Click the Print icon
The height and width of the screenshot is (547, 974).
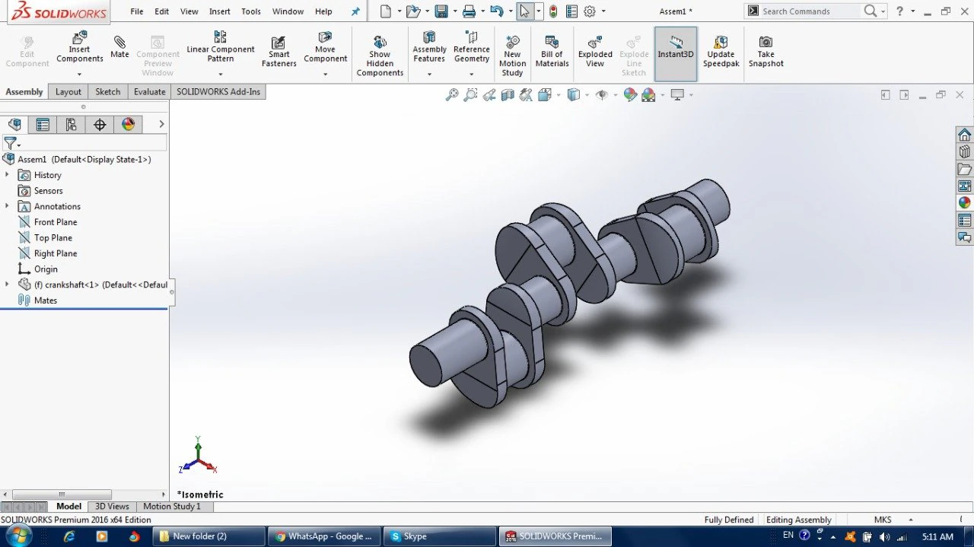click(469, 11)
